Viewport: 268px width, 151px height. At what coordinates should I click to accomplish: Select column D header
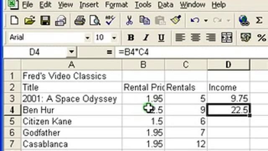[x=229, y=65]
